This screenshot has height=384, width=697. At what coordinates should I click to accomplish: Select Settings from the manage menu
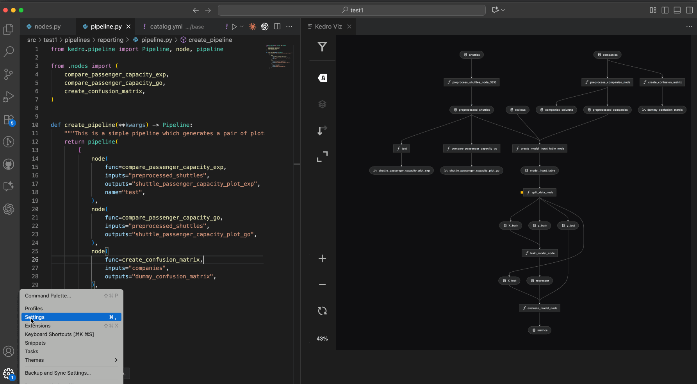click(x=71, y=317)
